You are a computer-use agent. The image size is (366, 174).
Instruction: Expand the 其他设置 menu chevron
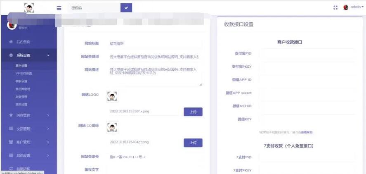[x=48, y=155]
